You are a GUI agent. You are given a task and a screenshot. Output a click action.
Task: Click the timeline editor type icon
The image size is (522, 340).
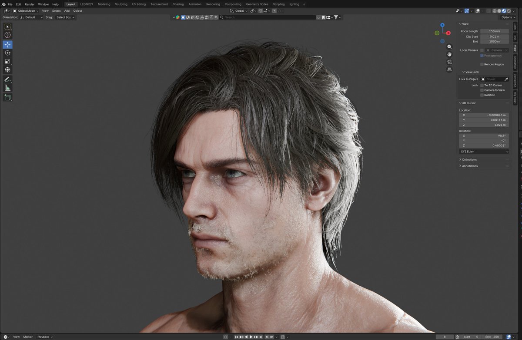tap(7, 337)
